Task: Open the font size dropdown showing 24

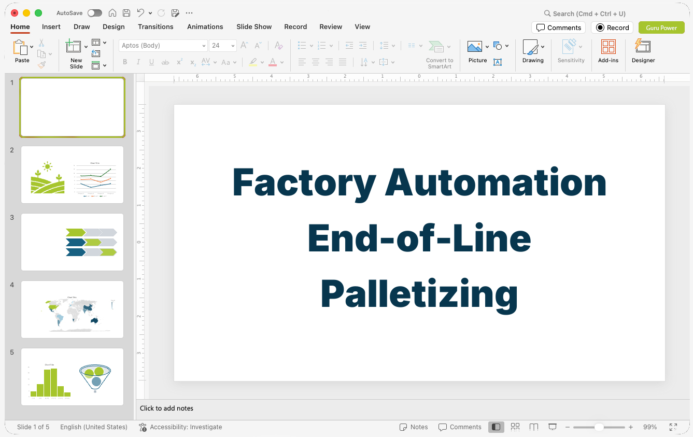Action: click(223, 46)
